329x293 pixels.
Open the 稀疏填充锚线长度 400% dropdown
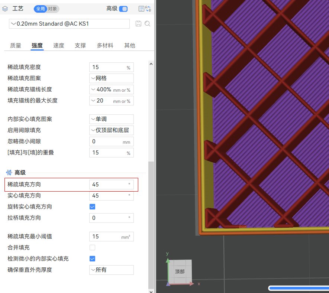click(x=112, y=89)
